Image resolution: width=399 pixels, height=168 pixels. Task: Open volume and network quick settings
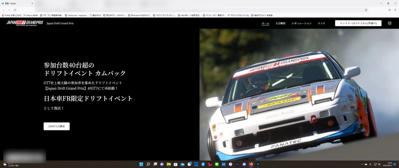click(377, 164)
